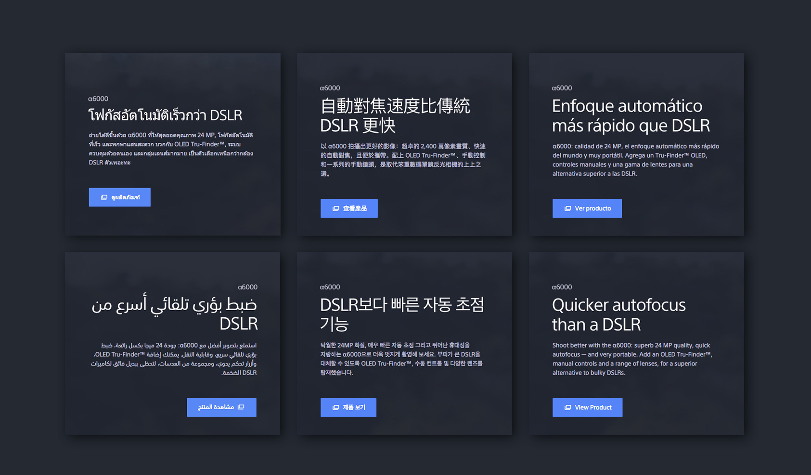Click the α6000 label in the English card

click(x=562, y=287)
